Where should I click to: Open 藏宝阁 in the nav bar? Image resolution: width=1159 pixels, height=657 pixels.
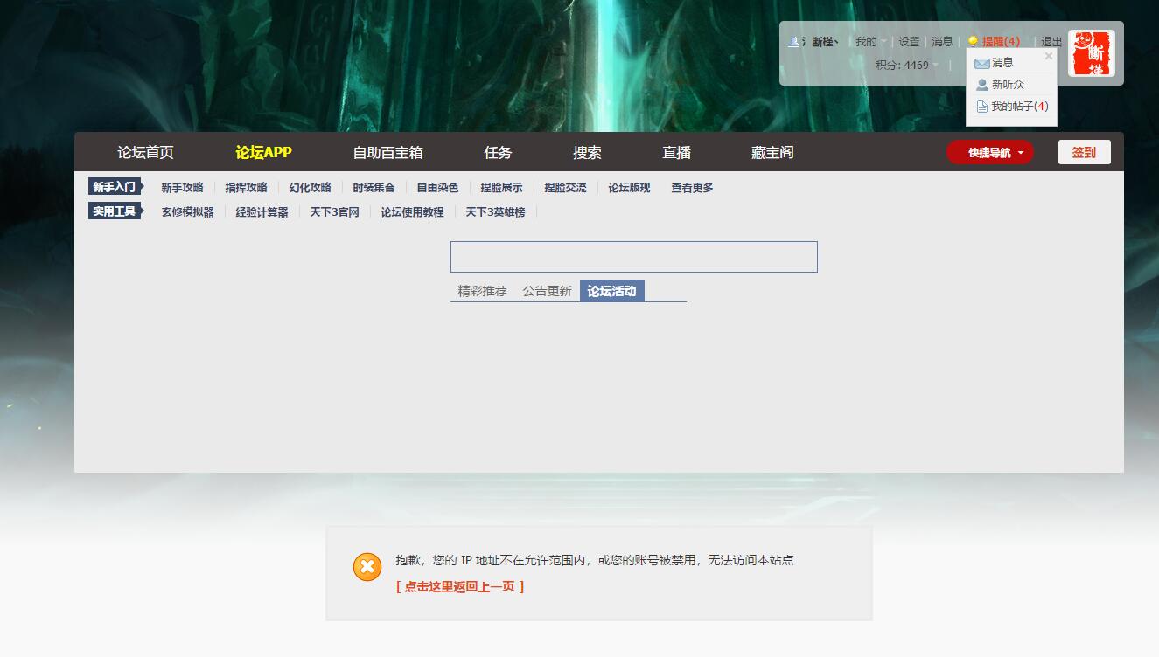pos(772,152)
